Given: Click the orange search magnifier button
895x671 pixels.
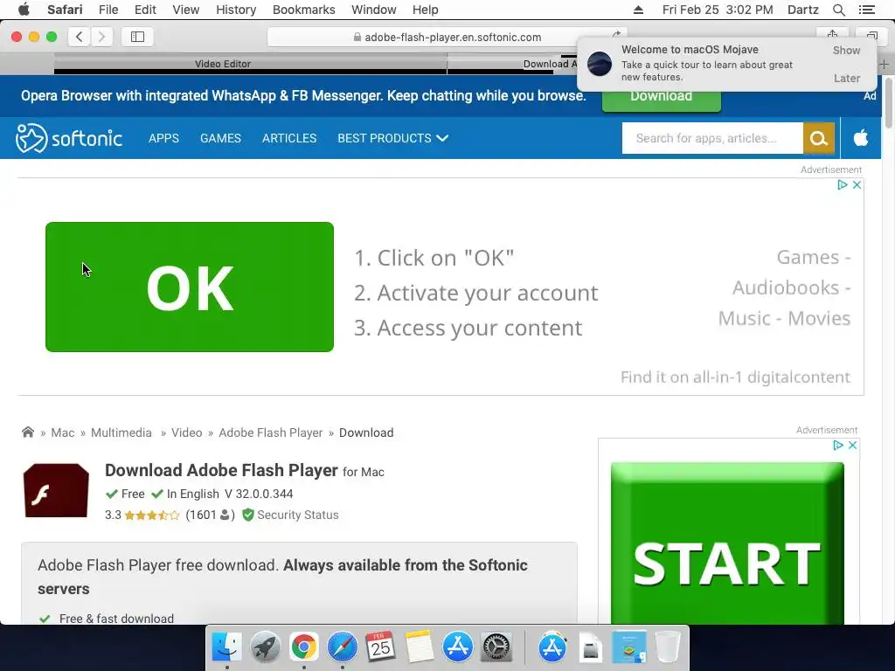Looking at the screenshot, I should click(818, 138).
